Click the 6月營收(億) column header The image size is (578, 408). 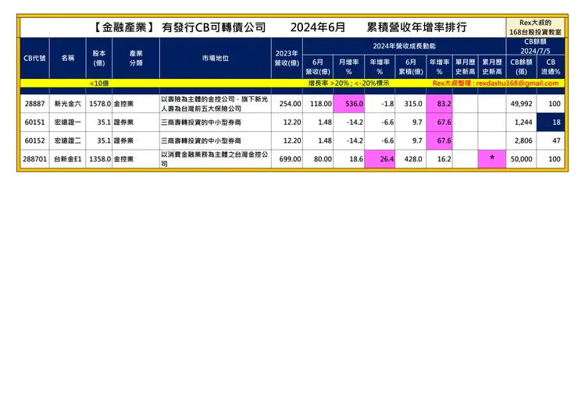318,66
